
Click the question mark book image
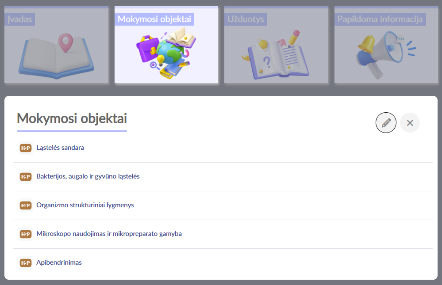(x=275, y=55)
